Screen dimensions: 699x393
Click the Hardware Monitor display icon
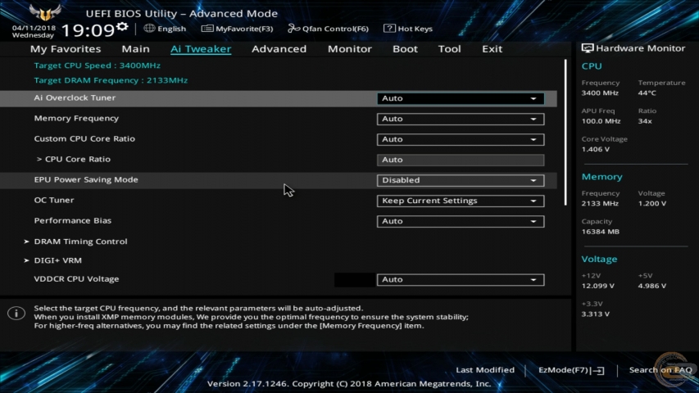pos(588,48)
